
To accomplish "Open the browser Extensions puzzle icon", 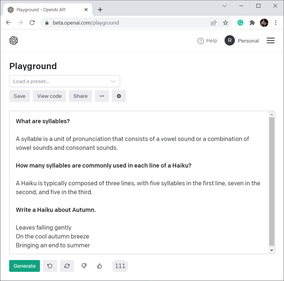I will tap(252, 23).
